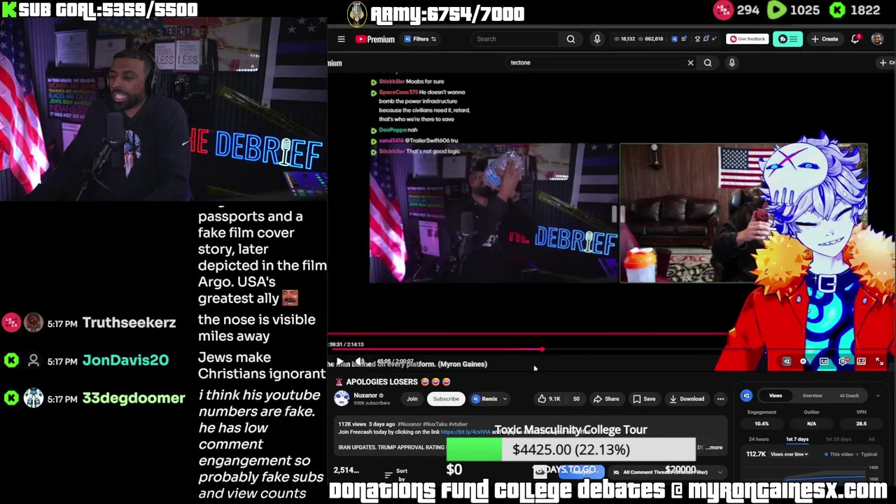The width and height of the screenshot is (896, 504).
Task: Open the three-dot more actions menu
Action: tap(720, 399)
